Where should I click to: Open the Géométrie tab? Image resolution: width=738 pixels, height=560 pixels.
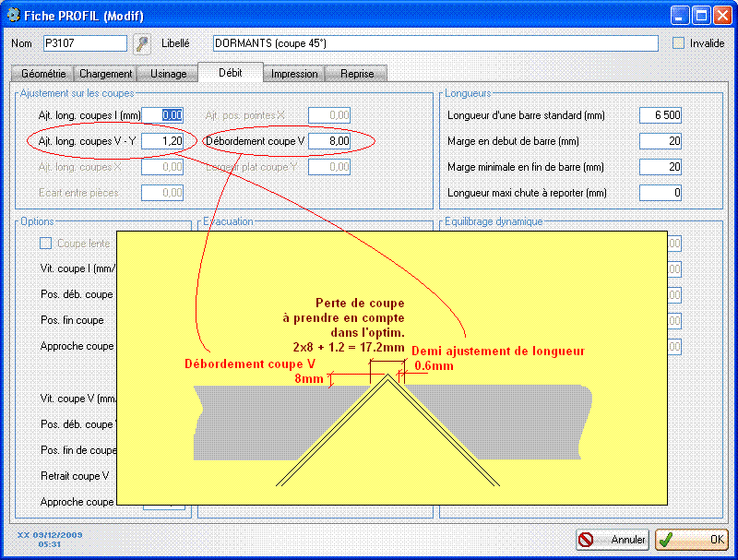(x=42, y=74)
